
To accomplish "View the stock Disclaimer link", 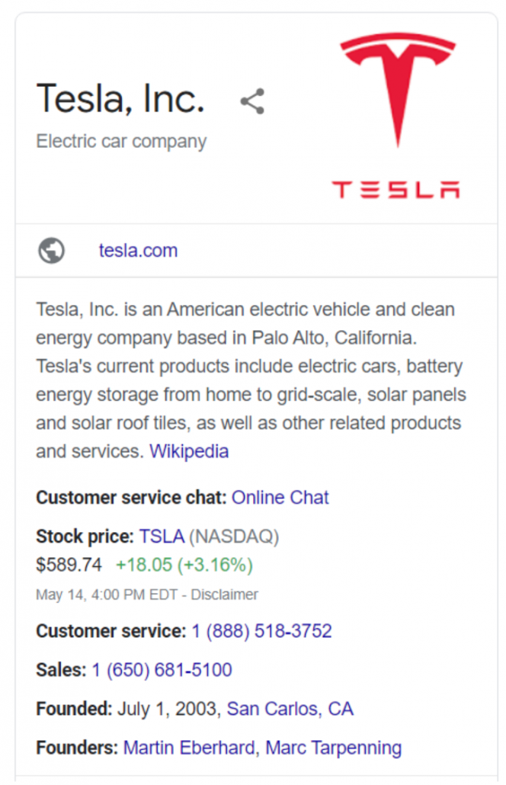I will 224,594.
